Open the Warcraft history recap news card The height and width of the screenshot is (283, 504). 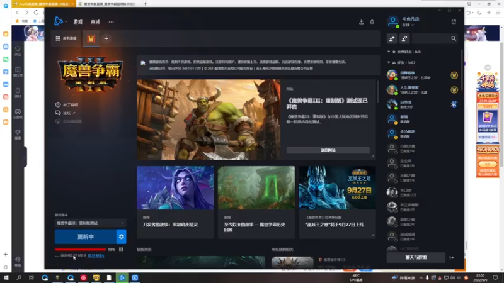[x=256, y=202]
